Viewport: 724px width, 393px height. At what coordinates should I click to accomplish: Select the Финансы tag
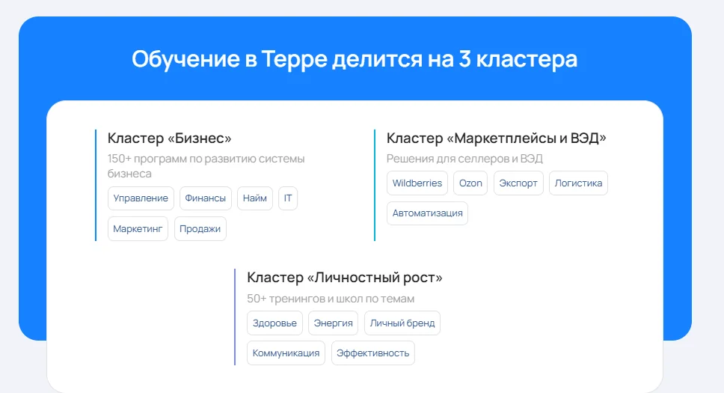[x=206, y=198]
